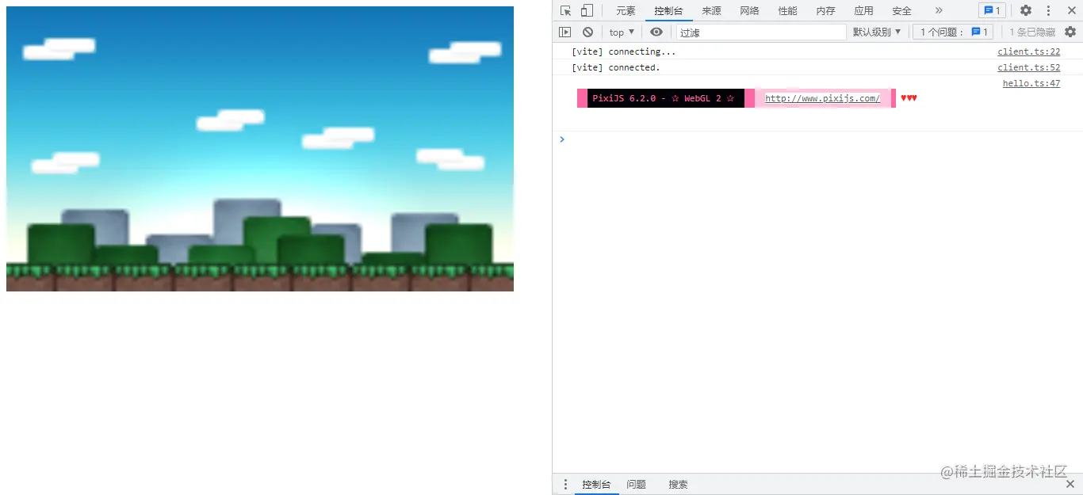Toggle the live expression eye icon
The image size is (1083, 495).
click(x=656, y=32)
